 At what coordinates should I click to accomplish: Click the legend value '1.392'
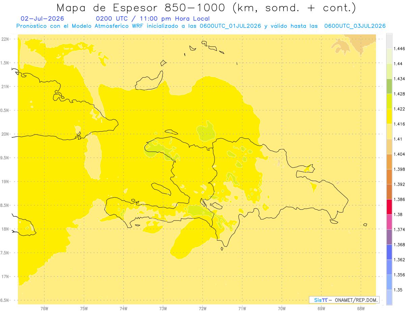click(399, 184)
